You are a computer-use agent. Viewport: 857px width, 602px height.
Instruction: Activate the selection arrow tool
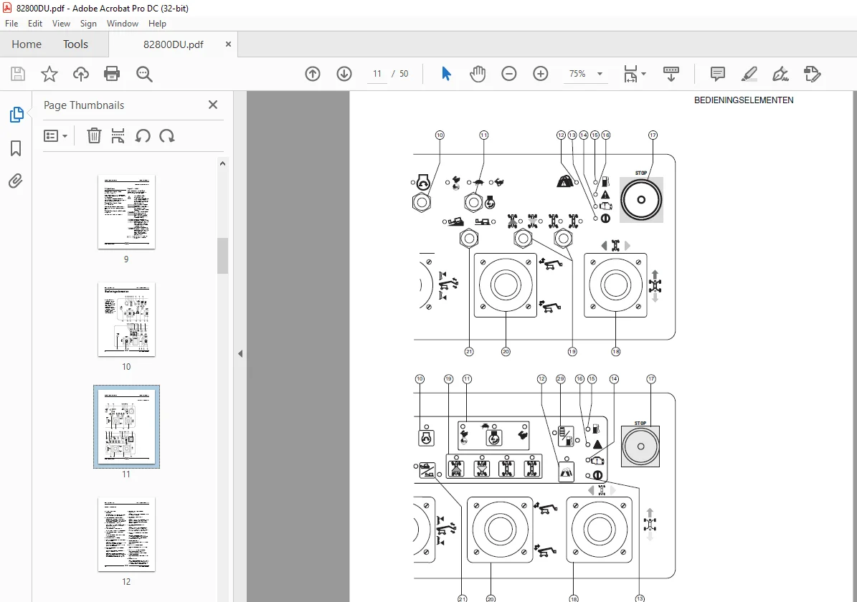point(446,74)
